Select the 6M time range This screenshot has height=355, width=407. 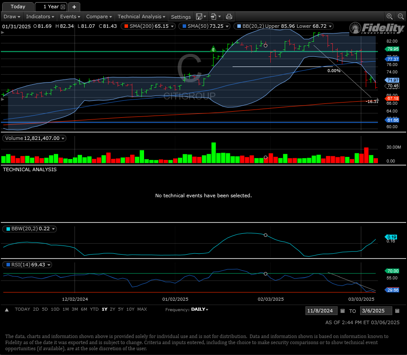tap(84, 309)
